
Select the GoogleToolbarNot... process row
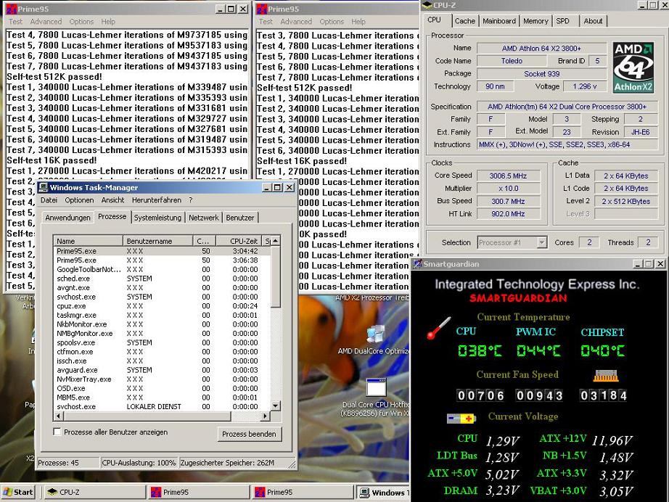point(162,269)
